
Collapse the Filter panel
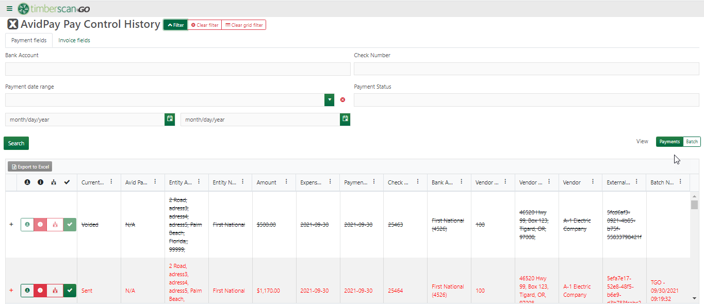point(175,24)
